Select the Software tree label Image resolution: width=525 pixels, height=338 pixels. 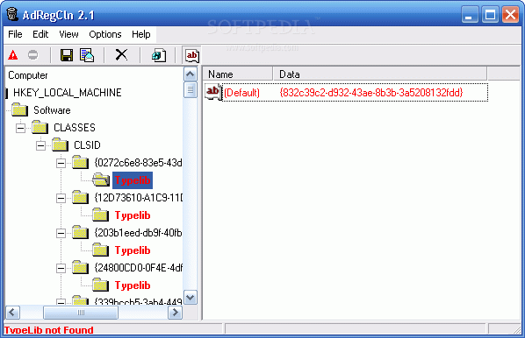[52, 109]
